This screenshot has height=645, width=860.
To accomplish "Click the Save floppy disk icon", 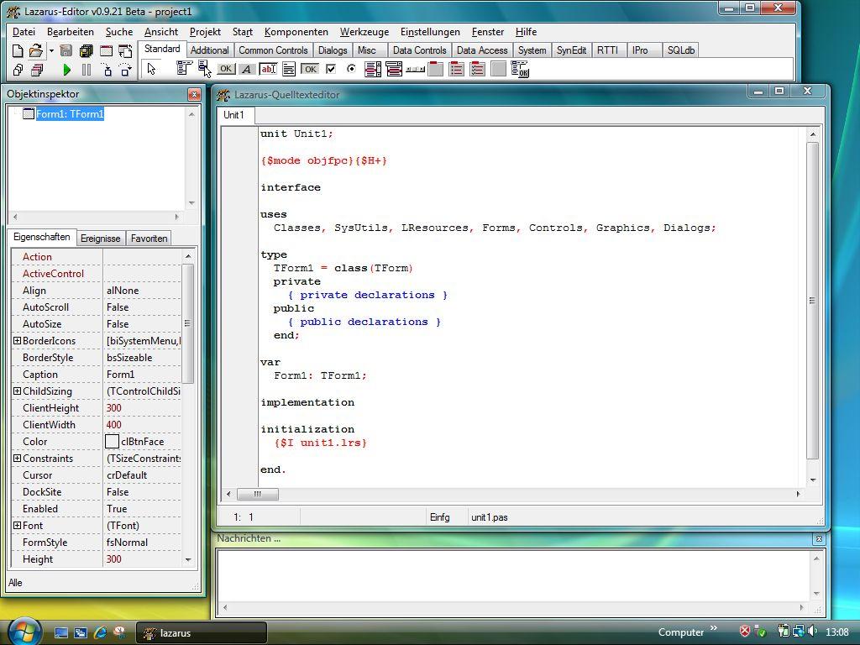I will coord(66,51).
